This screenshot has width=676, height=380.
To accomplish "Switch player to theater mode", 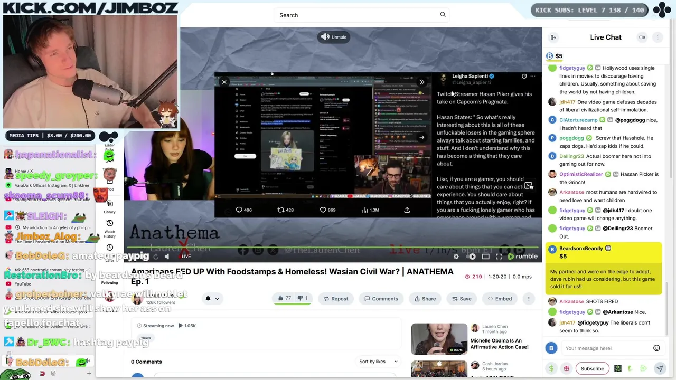I will pos(485,256).
